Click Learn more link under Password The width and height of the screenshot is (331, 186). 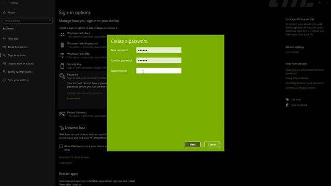73,98
